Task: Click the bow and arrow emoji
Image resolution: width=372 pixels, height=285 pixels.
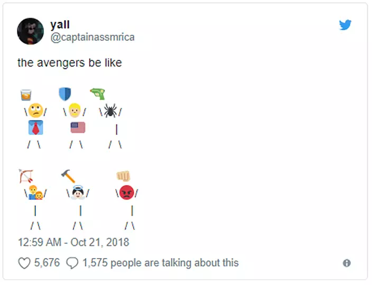Action: [26, 176]
